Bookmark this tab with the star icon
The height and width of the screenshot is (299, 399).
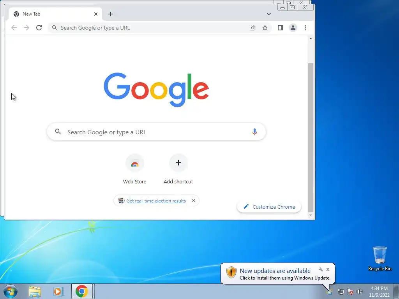[x=265, y=28]
